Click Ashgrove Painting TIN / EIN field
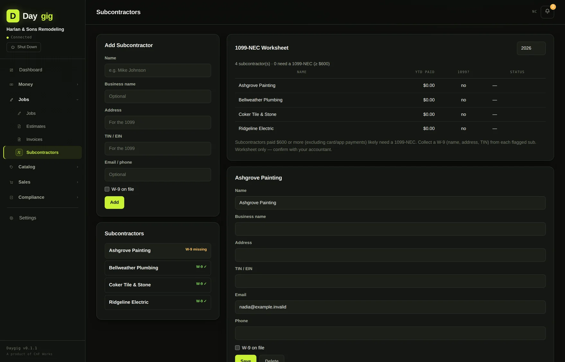The height and width of the screenshot is (362, 565). click(x=390, y=281)
